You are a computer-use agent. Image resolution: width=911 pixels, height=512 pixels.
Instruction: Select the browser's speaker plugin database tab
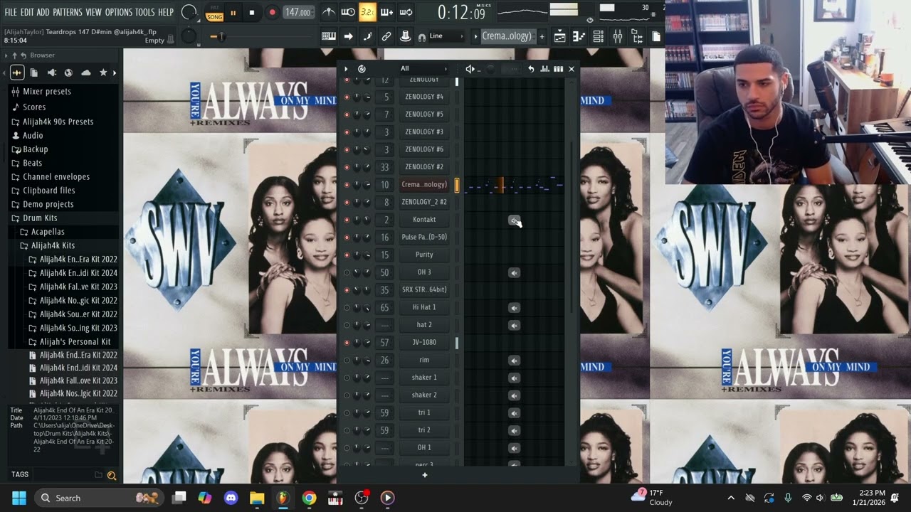51,73
